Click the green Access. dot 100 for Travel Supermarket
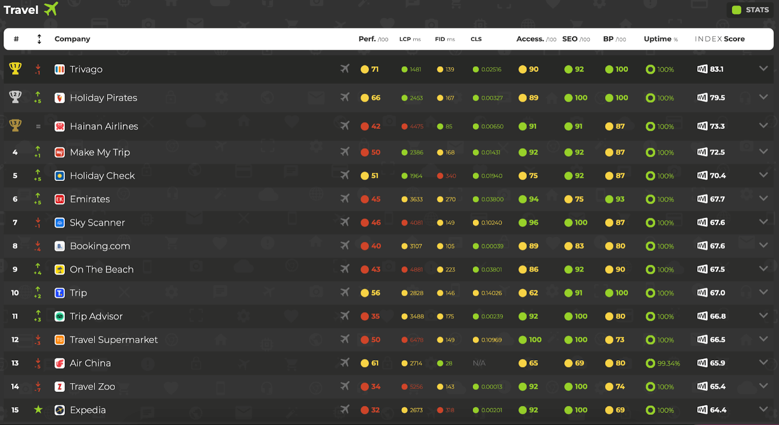Viewport: 779px width, 425px height. coord(522,340)
